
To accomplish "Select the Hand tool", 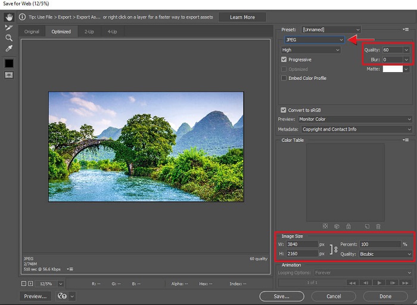I will pos(9,17).
